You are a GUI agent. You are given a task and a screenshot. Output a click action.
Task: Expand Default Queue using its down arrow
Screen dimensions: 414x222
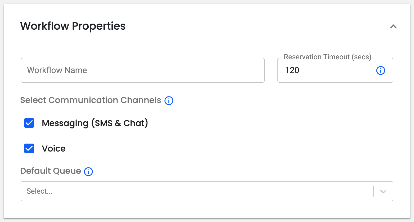(x=383, y=191)
